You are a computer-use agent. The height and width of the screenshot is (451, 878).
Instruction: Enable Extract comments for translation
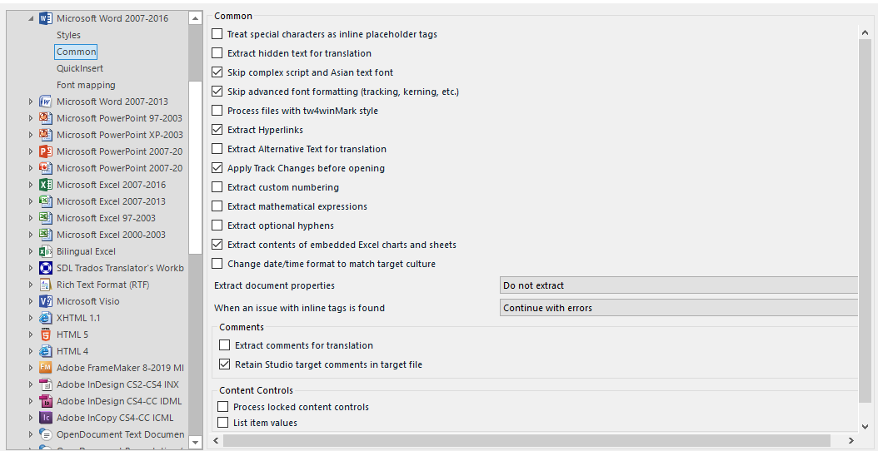click(x=225, y=345)
